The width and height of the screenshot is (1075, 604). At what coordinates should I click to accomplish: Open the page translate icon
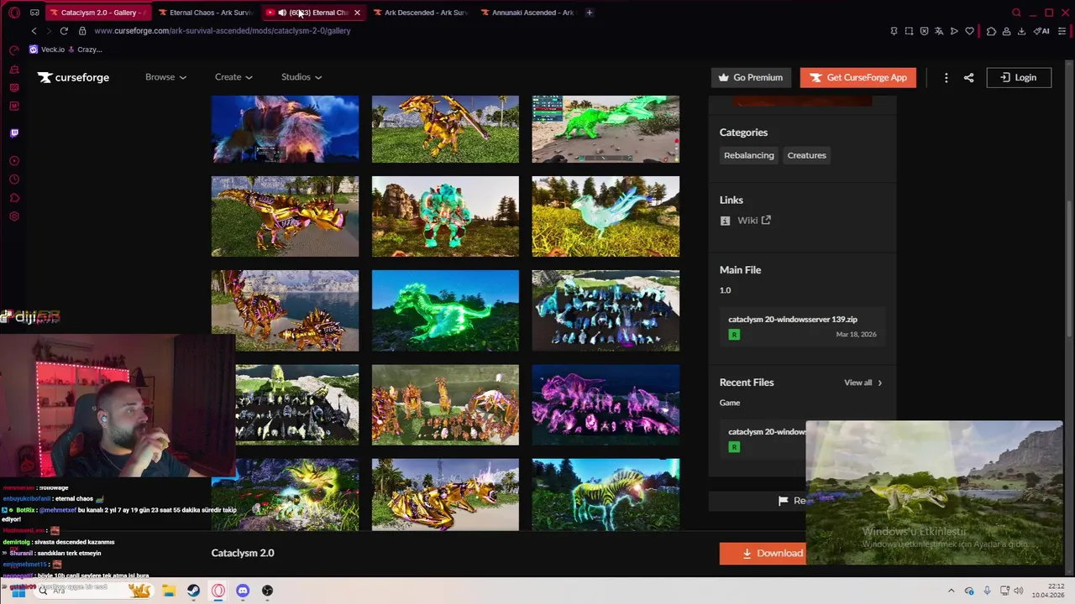pos(939,31)
